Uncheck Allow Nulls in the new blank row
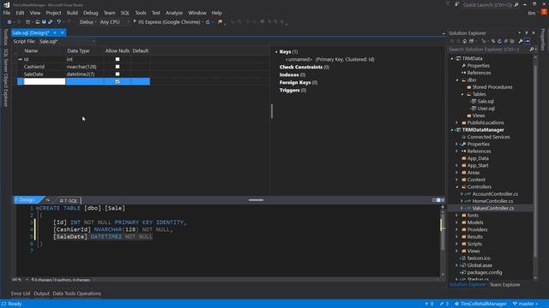This screenshot has height=308, width=549. 118,81
